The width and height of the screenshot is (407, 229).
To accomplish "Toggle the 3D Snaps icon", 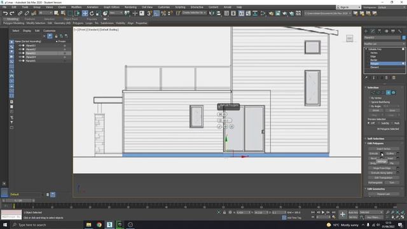I will [149, 13].
